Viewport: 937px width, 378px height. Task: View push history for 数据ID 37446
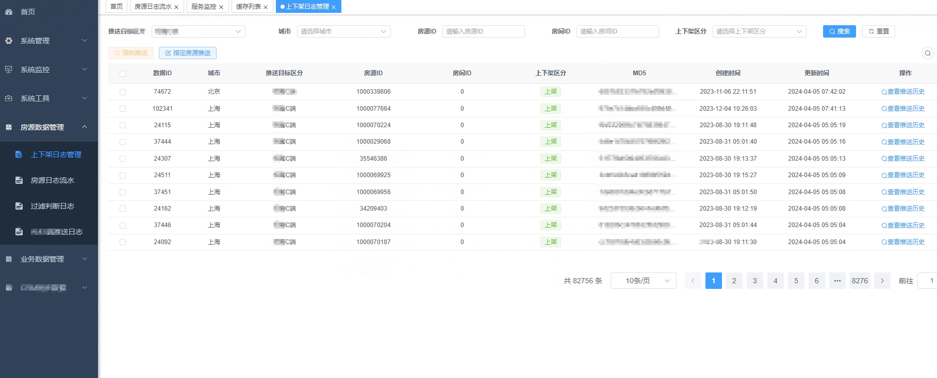pyautogui.click(x=903, y=226)
